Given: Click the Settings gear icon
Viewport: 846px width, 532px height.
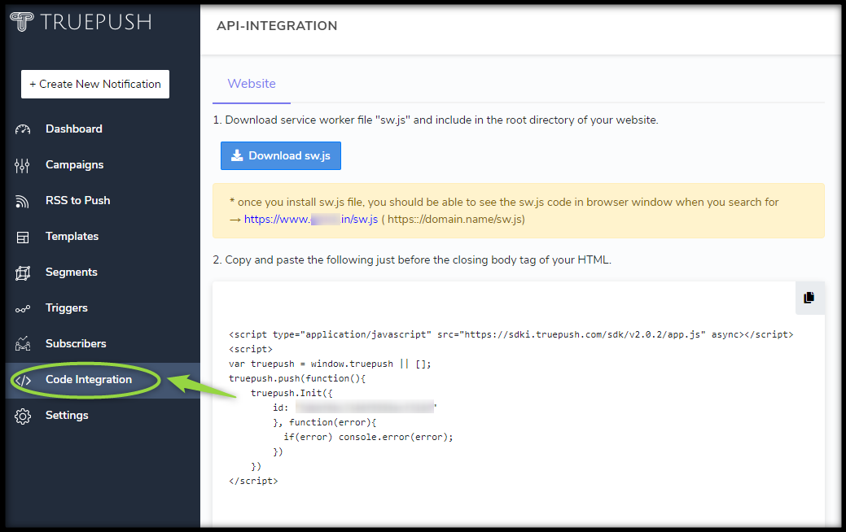Looking at the screenshot, I should [23, 416].
